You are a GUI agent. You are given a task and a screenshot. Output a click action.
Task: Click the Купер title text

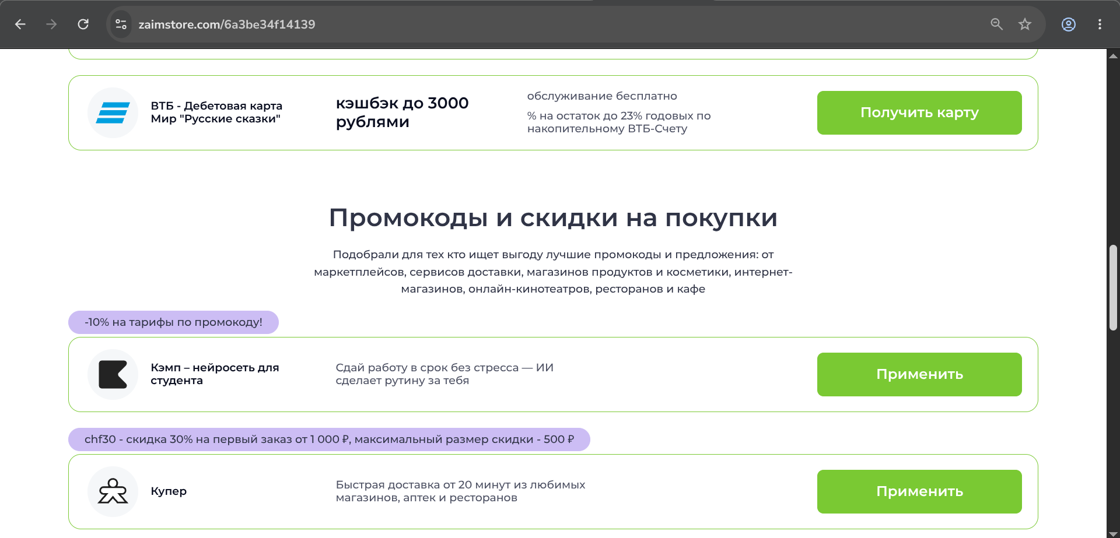pyautogui.click(x=169, y=491)
